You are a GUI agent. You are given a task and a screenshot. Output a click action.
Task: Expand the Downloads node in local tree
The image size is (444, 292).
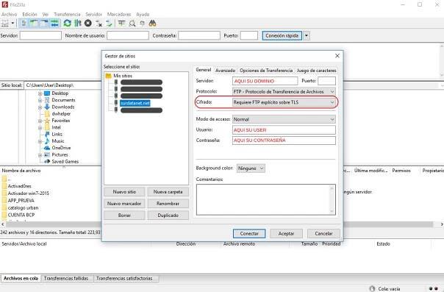[x=40, y=107]
